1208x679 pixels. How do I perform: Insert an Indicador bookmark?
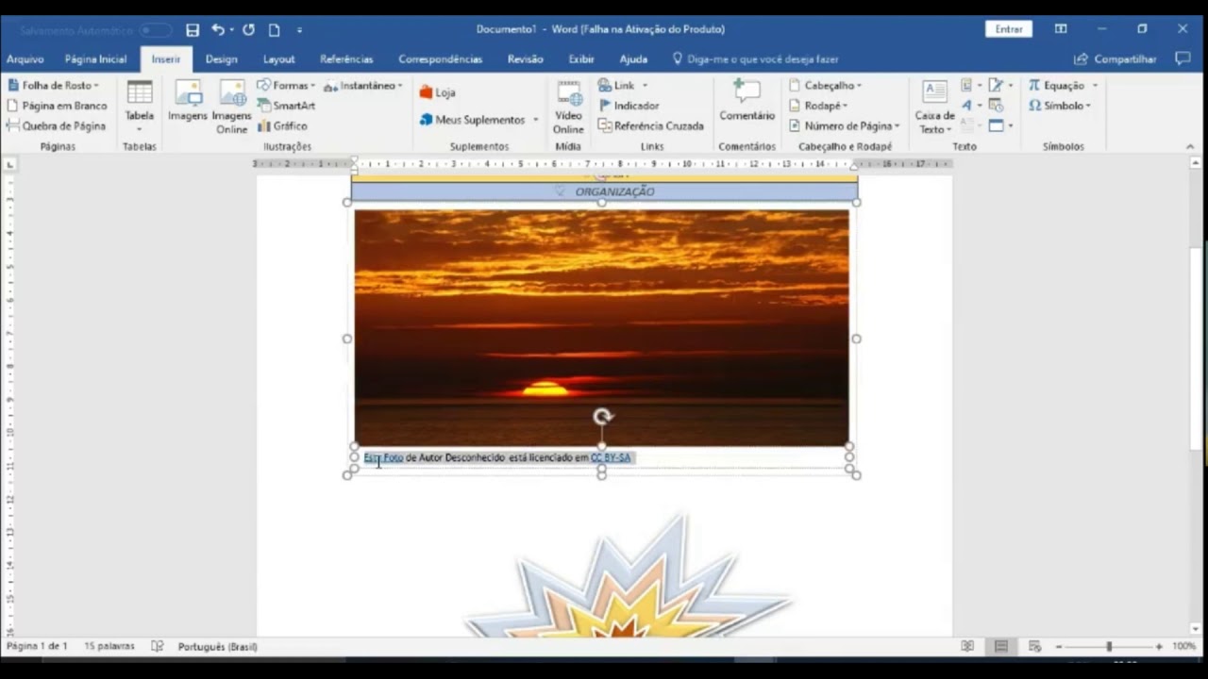(x=629, y=106)
